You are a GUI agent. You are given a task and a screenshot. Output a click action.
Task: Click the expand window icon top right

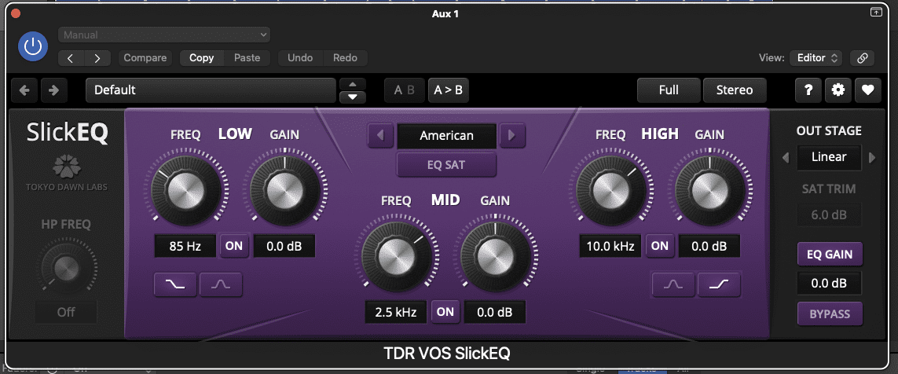(876, 12)
